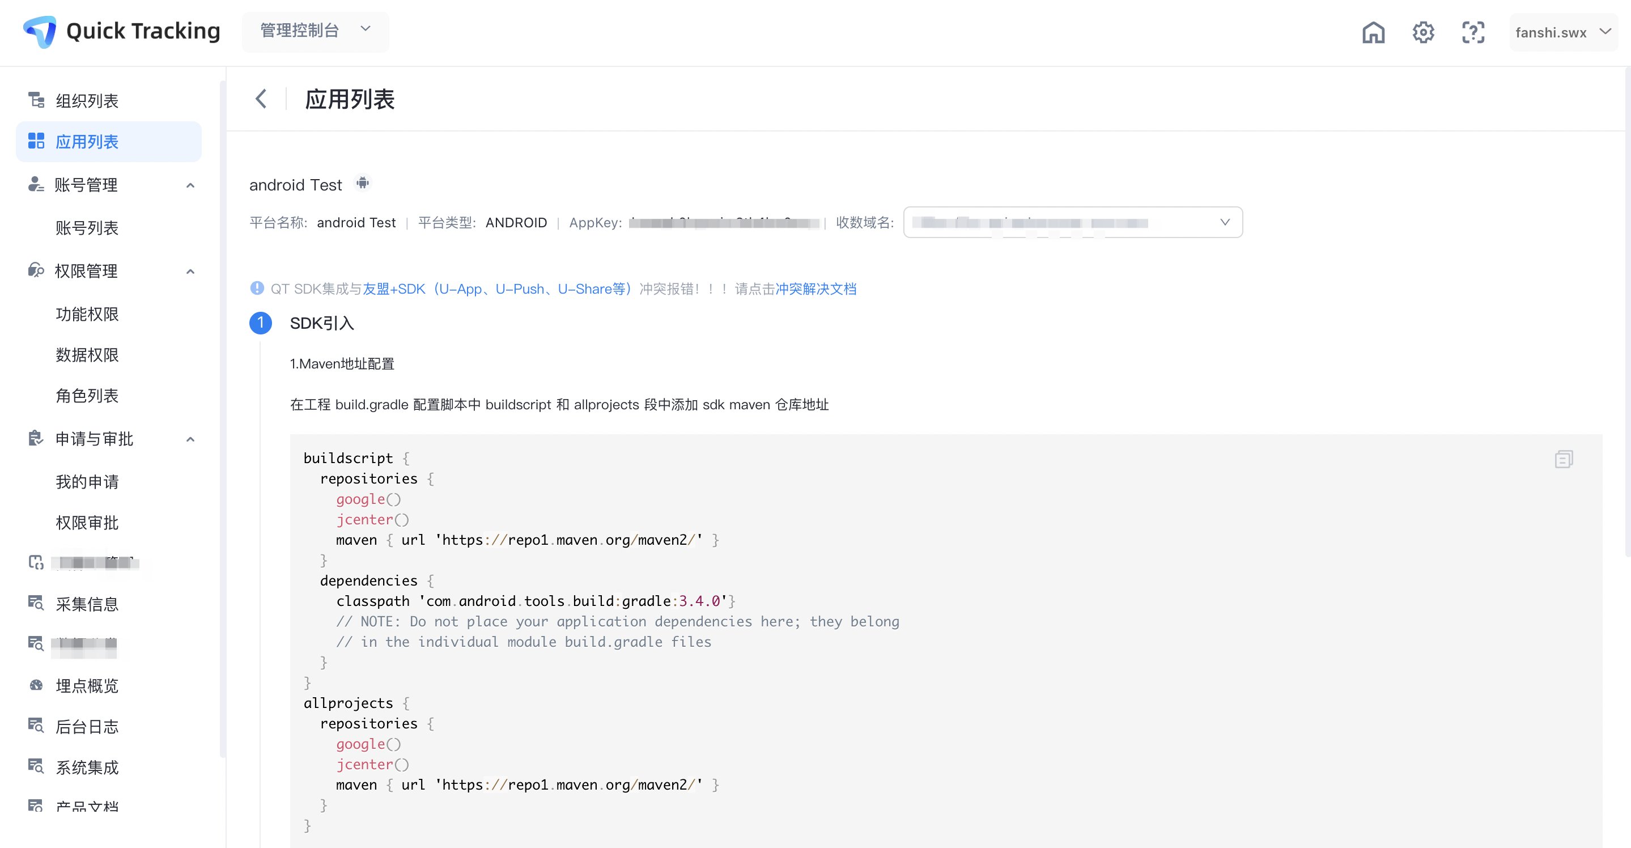Click the step 1 SDK引入 circle marker
Image resolution: width=1631 pixels, height=848 pixels.
pos(260,323)
